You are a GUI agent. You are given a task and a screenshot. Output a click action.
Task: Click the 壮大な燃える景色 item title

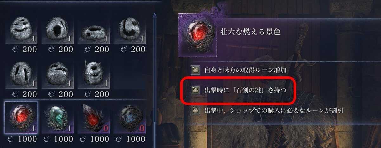point(250,32)
